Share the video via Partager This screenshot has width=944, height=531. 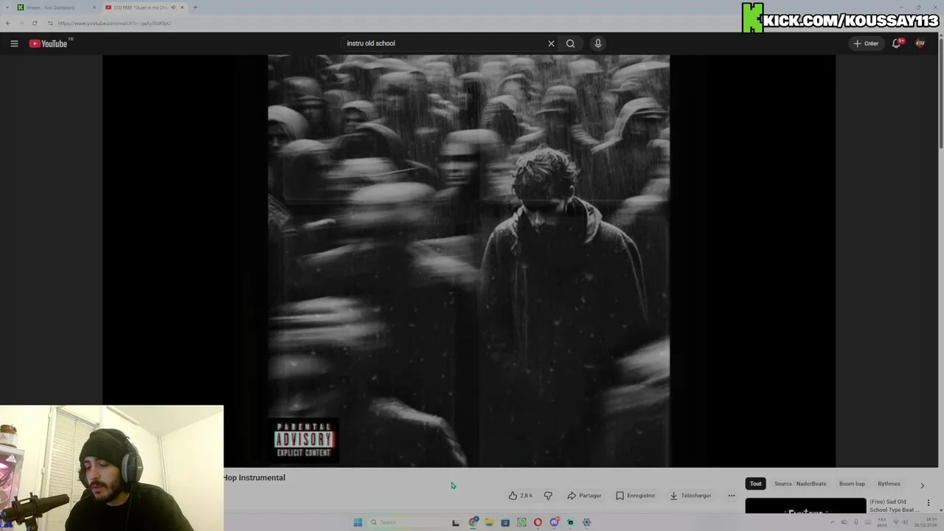click(x=584, y=496)
